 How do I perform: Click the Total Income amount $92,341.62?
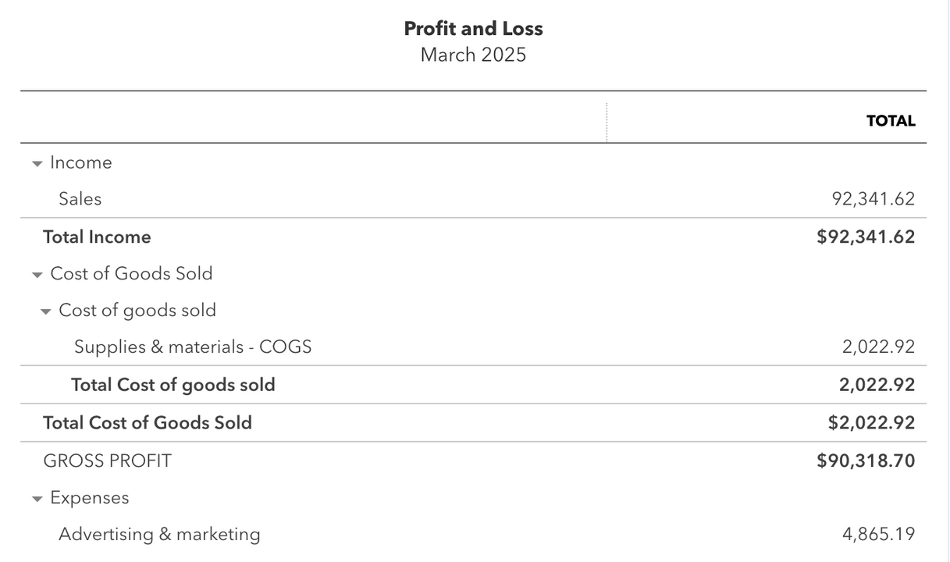point(865,237)
